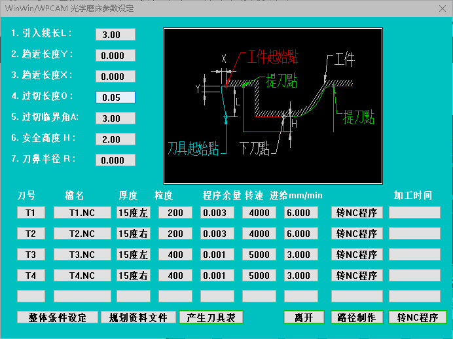Click the 产生刀具表 generate tool table button
The height and width of the screenshot is (339, 453).
point(211,317)
